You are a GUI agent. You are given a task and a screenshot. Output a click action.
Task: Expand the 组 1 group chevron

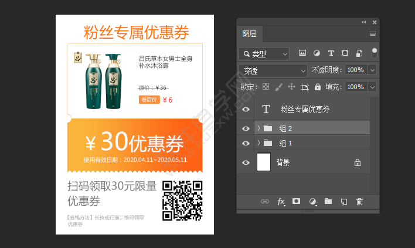258,143
